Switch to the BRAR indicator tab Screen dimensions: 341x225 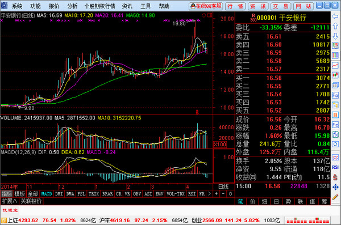pos(107,194)
